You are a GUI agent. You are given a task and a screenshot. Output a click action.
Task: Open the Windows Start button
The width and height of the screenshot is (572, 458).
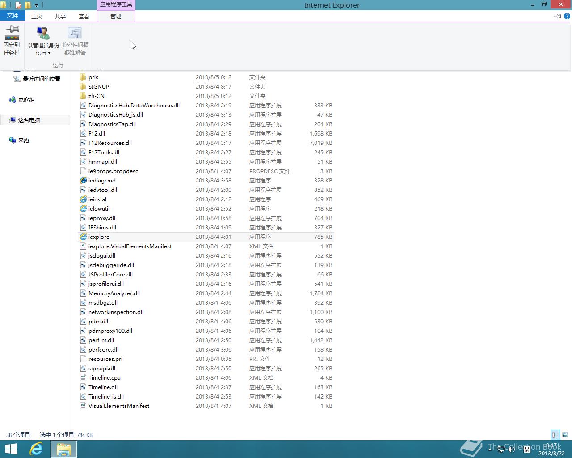11,449
